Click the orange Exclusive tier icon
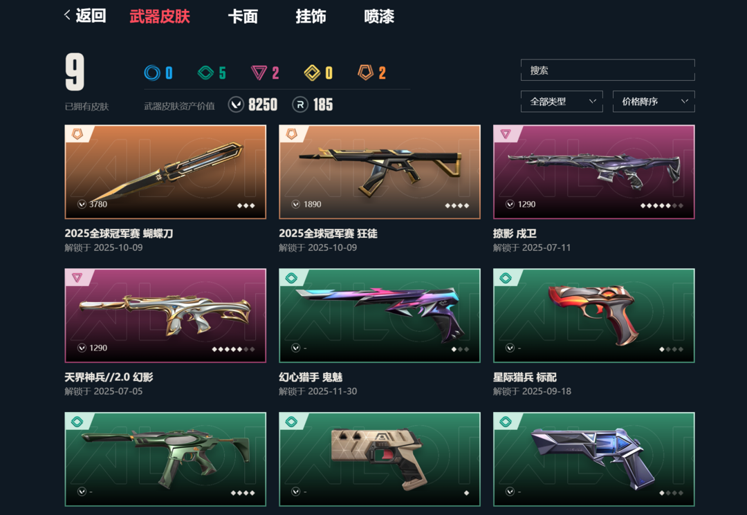747x515 pixels. coord(365,73)
